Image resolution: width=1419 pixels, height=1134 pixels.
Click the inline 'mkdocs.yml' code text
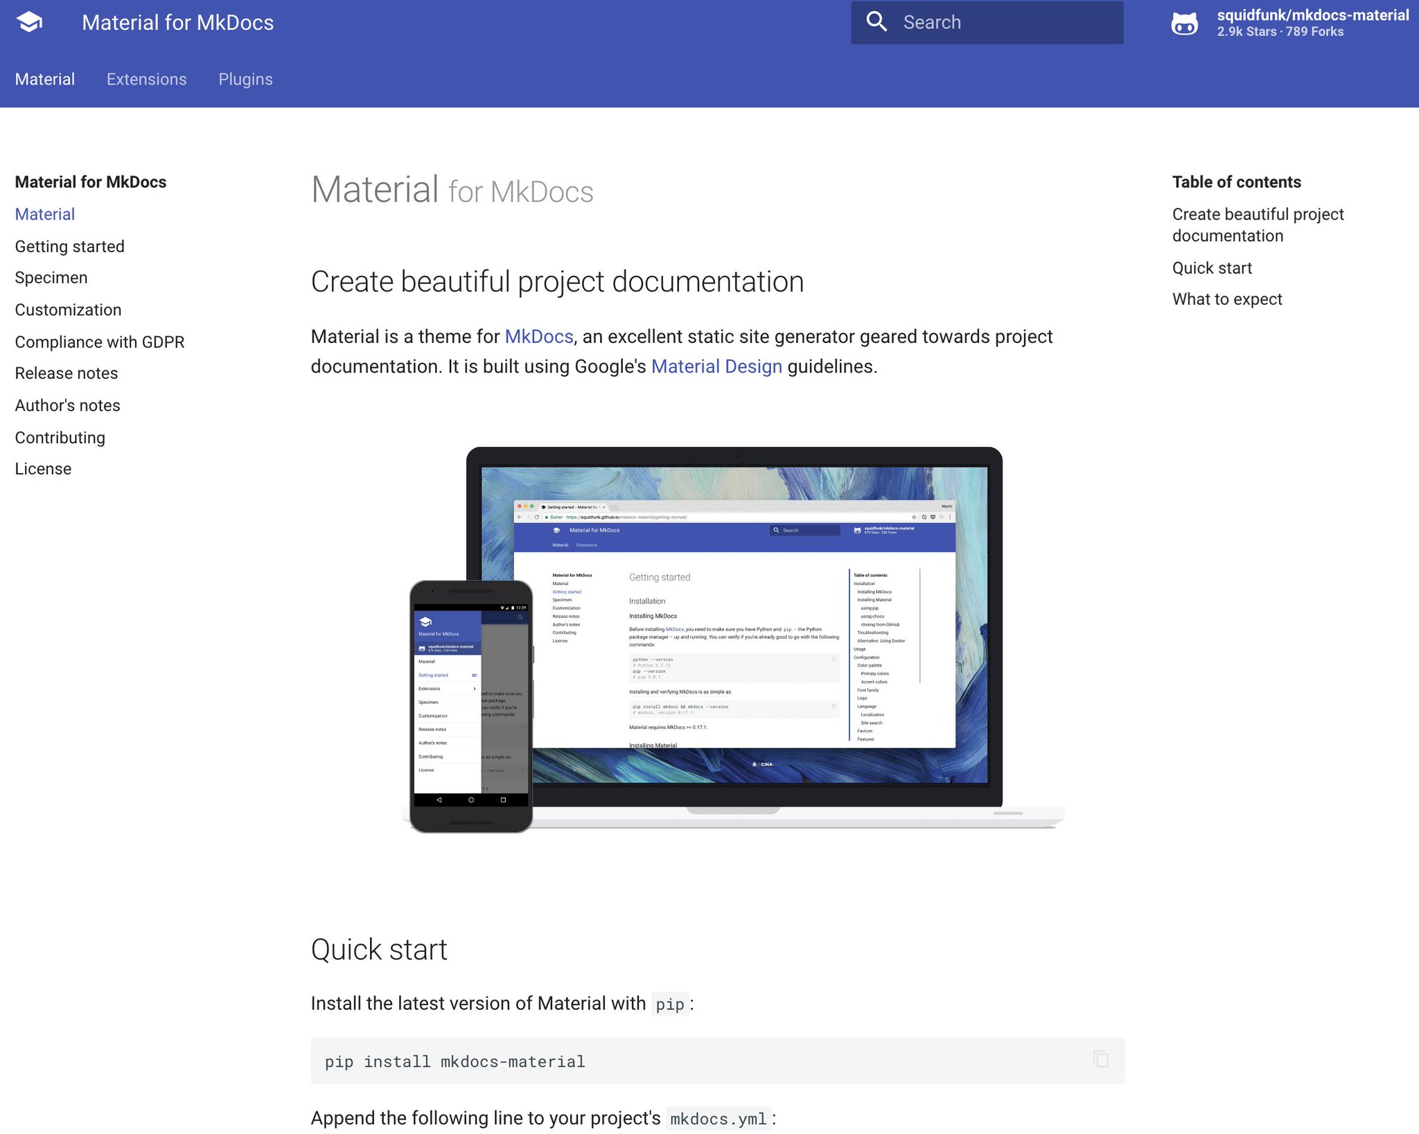click(719, 1119)
